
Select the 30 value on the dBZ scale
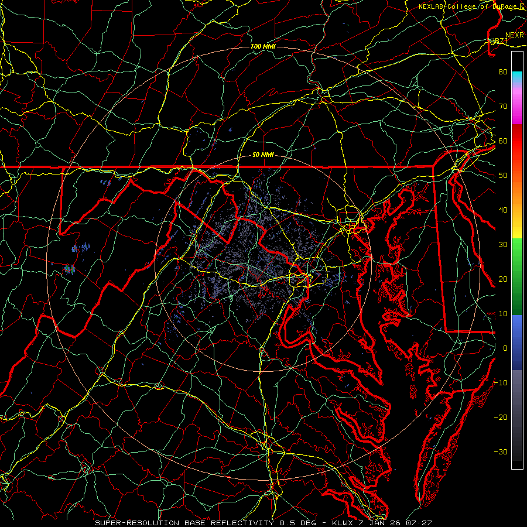point(503,245)
